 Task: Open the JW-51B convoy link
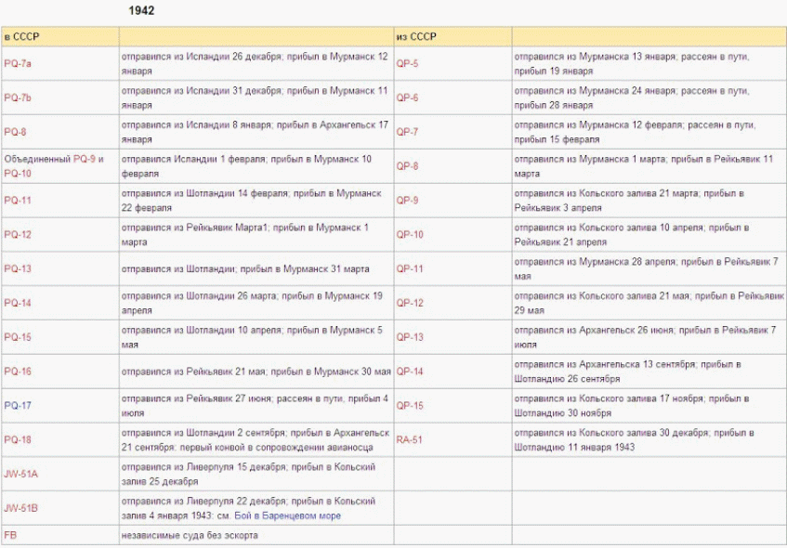coord(21,508)
